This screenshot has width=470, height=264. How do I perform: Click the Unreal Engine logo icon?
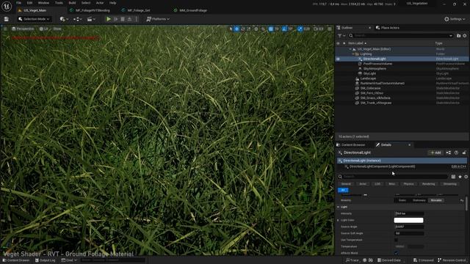pos(7,6)
